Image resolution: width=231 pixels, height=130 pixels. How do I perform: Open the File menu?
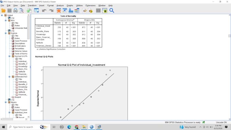pos(2,5)
